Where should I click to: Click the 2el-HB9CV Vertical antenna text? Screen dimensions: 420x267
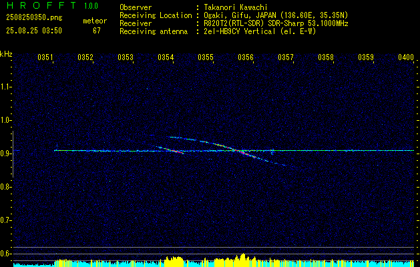point(260,31)
